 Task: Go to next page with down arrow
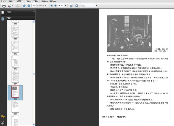[28, 6]
